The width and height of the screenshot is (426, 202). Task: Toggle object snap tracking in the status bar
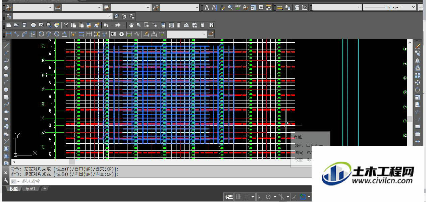pos(294,197)
